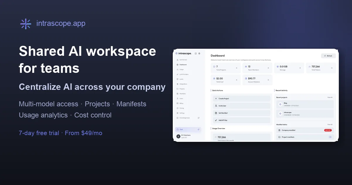Click the globe icon beside the intrascope logo

point(199,53)
